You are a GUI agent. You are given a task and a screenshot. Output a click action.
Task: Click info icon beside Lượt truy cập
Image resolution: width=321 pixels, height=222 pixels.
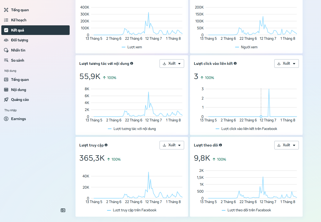pos(106,145)
